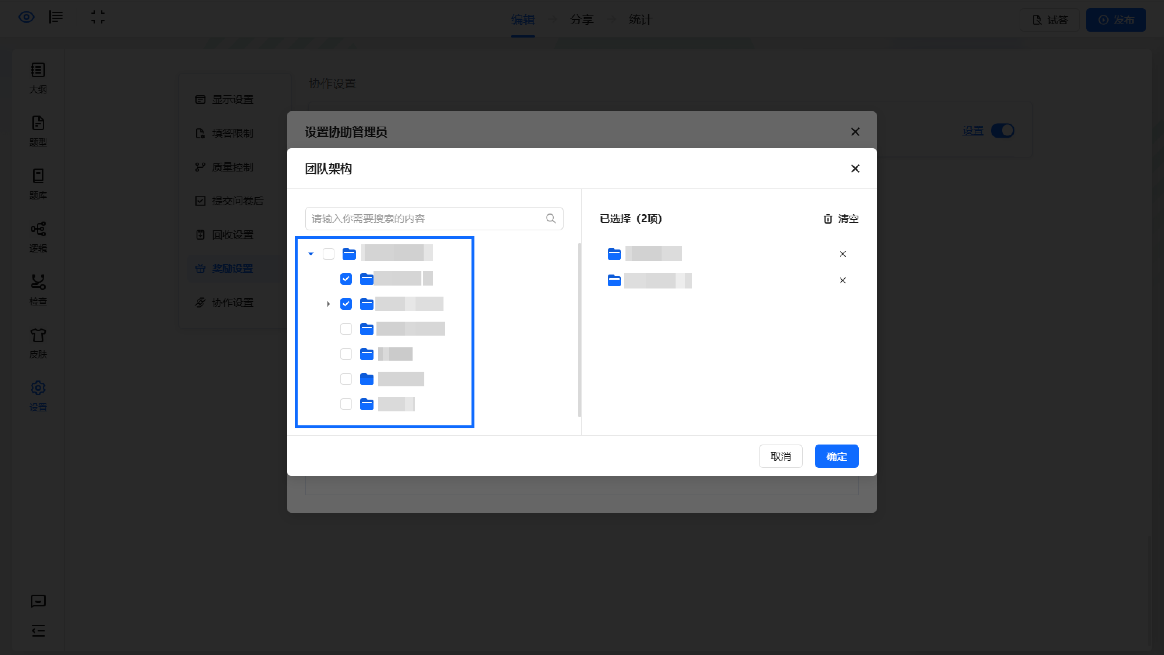Open 大纲 in left sidebar
Screen dimensions: 1164x655
point(38,78)
